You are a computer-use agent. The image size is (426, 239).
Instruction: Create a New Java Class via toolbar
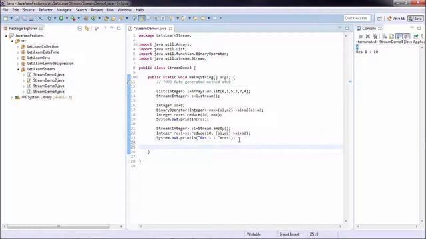(93, 18)
